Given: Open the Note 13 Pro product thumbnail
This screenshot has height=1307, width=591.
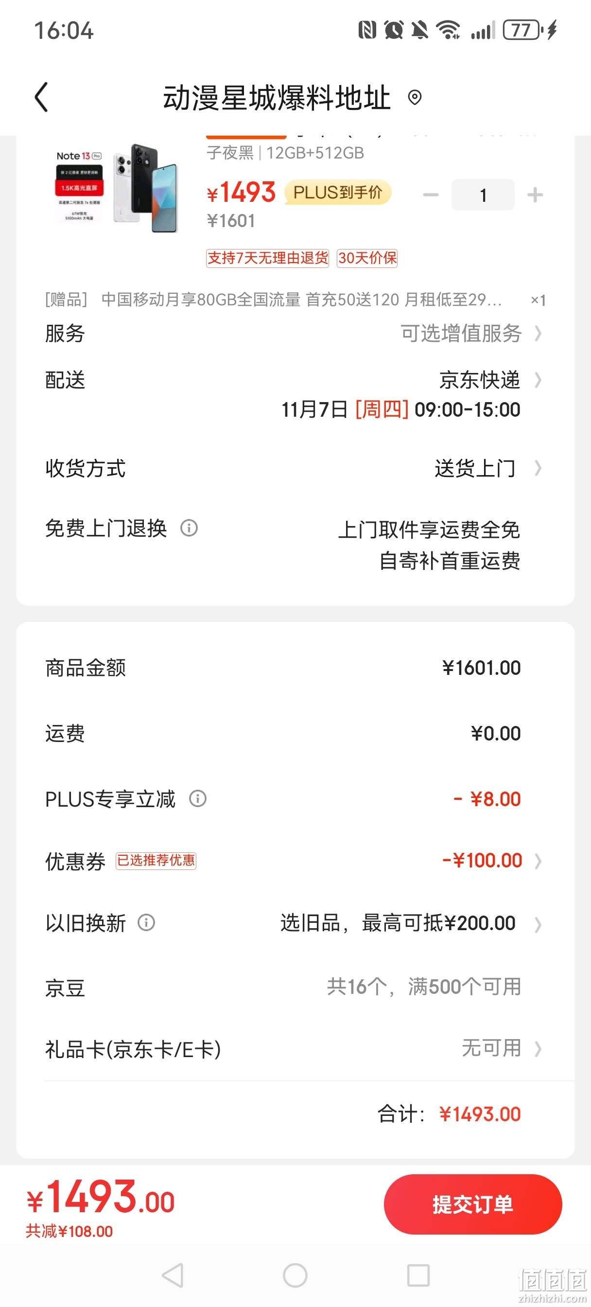Looking at the screenshot, I should tap(117, 188).
